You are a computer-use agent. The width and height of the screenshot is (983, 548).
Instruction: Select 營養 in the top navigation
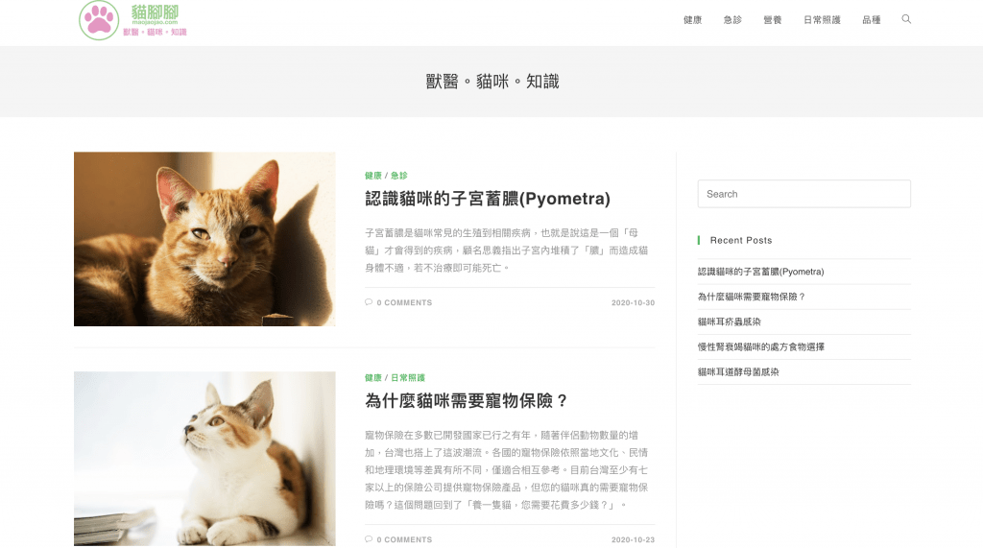[x=773, y=20]
